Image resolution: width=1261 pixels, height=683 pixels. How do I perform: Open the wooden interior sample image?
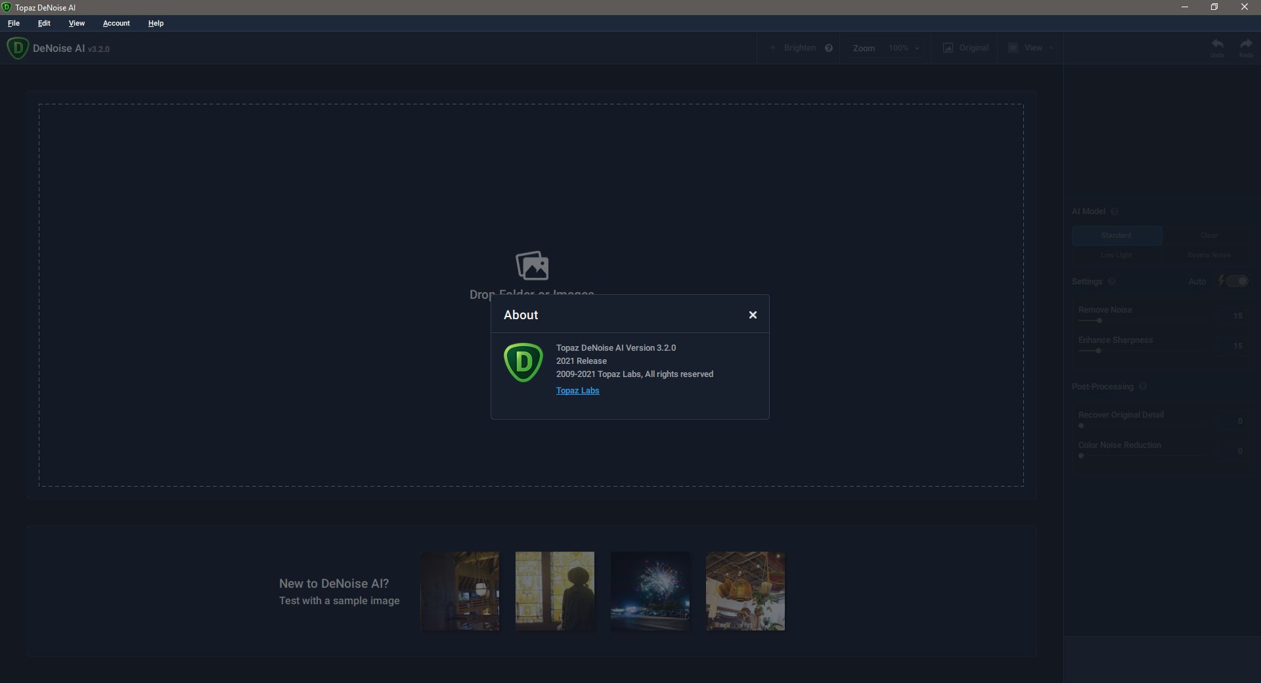pos(460,591)
